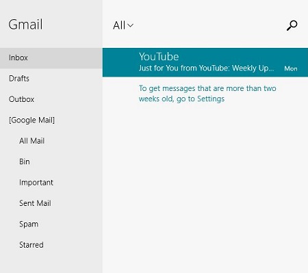The height and width of the screenshot is (273, 308).
Task: Expand the All filter dropdown
Action: (123, 25)
